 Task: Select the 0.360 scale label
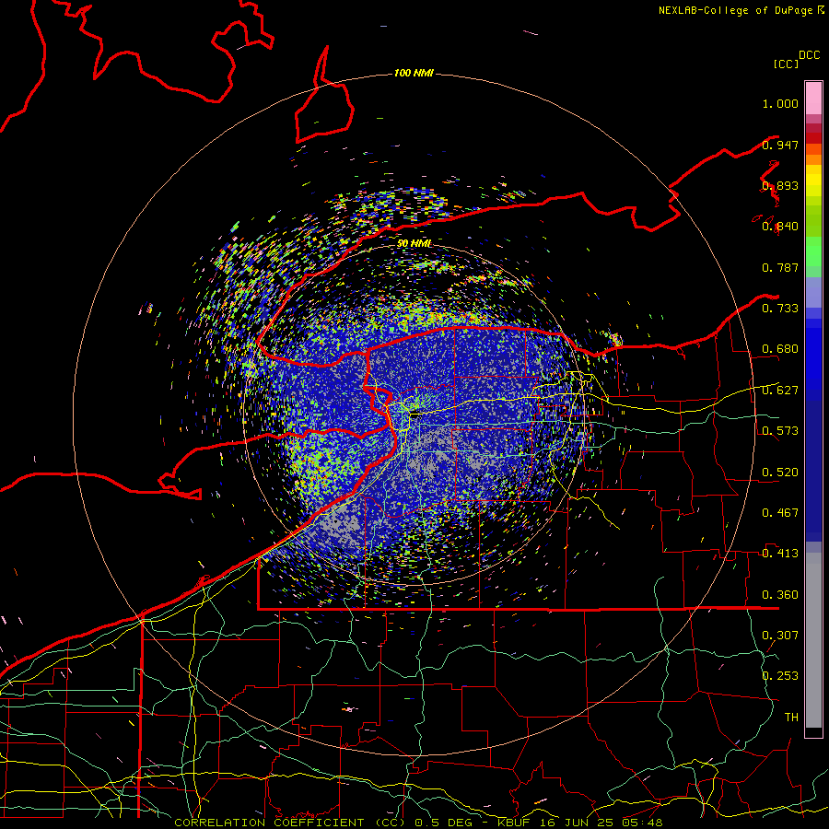(780, 595)
